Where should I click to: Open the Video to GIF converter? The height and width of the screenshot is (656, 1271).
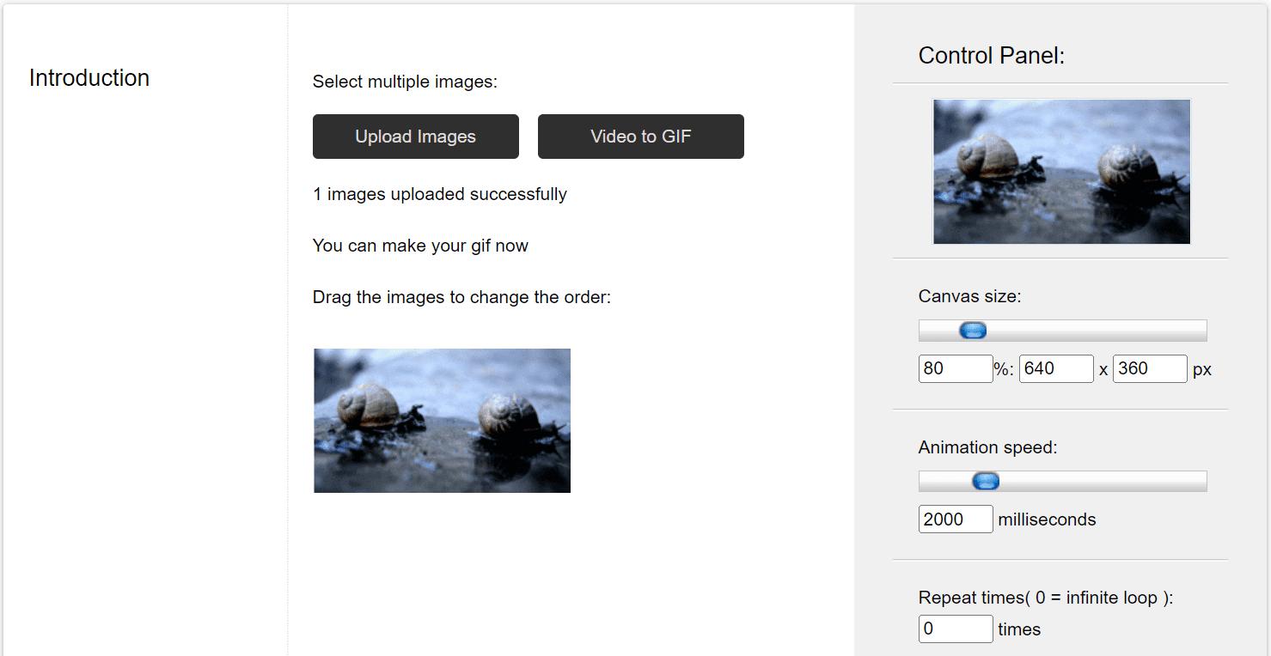pos(641,137)
